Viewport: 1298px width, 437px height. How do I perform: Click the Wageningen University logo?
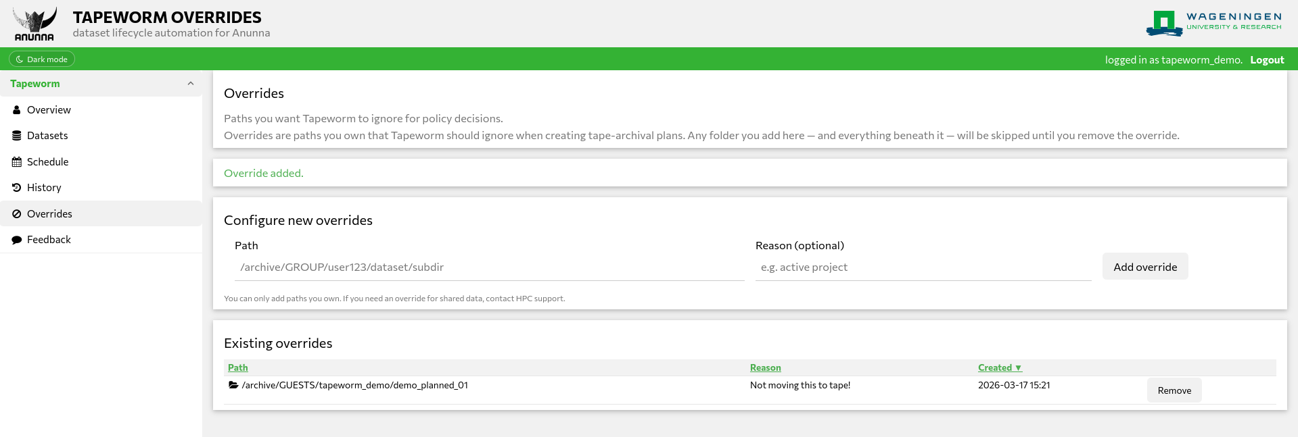1213,23
